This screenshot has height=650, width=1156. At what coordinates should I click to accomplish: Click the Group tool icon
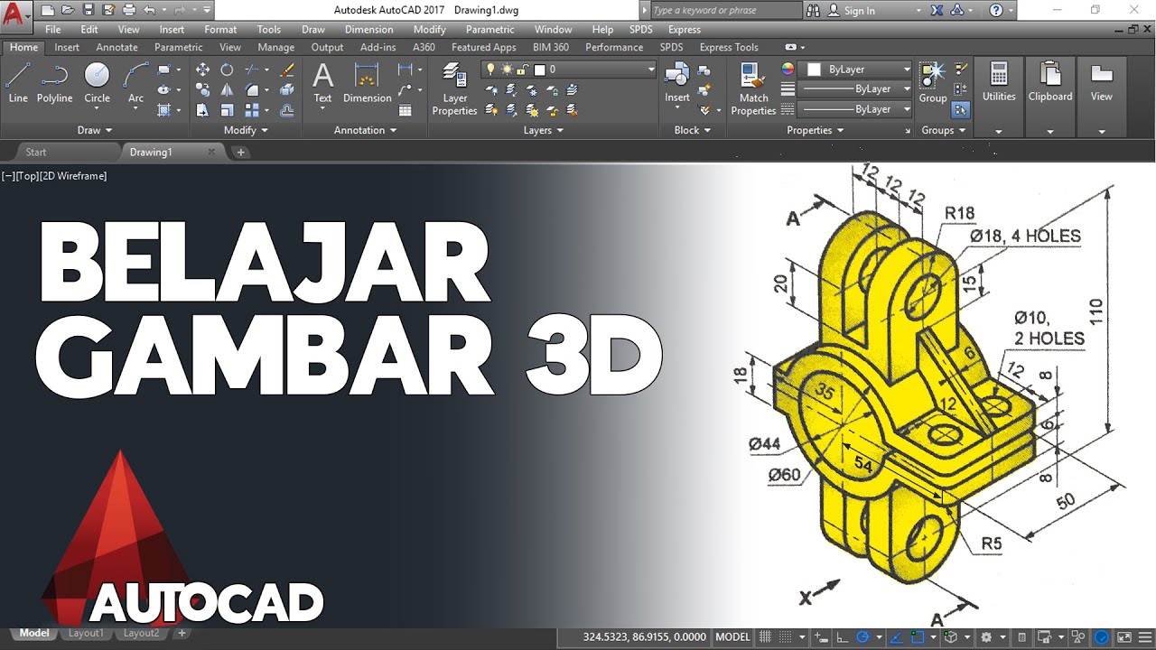(933, 83)
